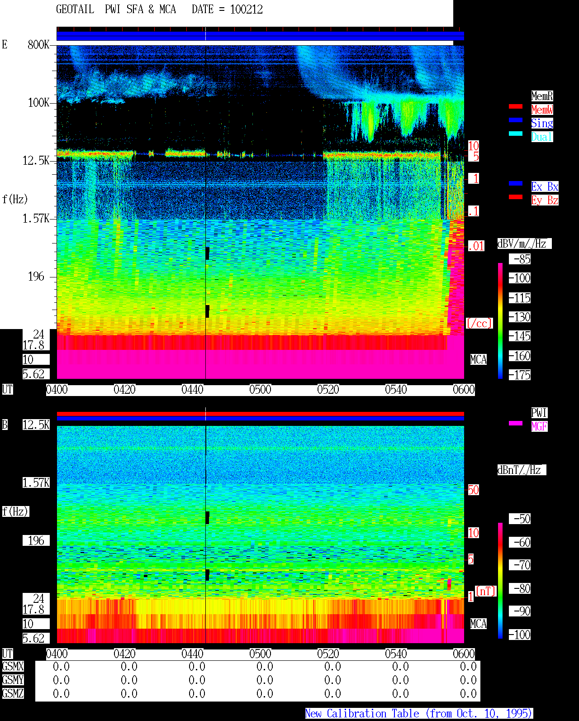Click the 0600 UT tick under B panel
Image resolution: width=579 pixels, height=721 pixels.
[464, 654]
